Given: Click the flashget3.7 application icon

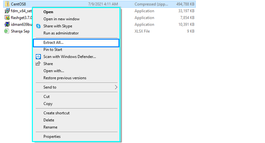Looking at the screenshot, I should [x=7, y=18].
